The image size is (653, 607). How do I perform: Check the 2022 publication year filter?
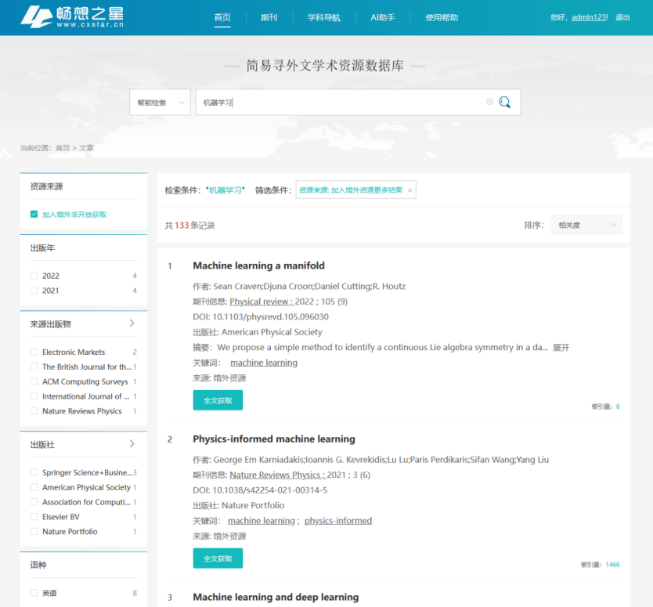click(x=34, y=276)
